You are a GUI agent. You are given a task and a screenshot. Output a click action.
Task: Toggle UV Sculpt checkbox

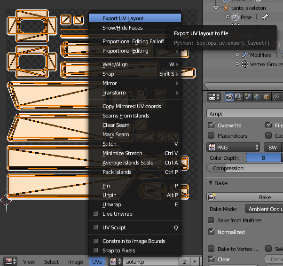pos(95,227)
